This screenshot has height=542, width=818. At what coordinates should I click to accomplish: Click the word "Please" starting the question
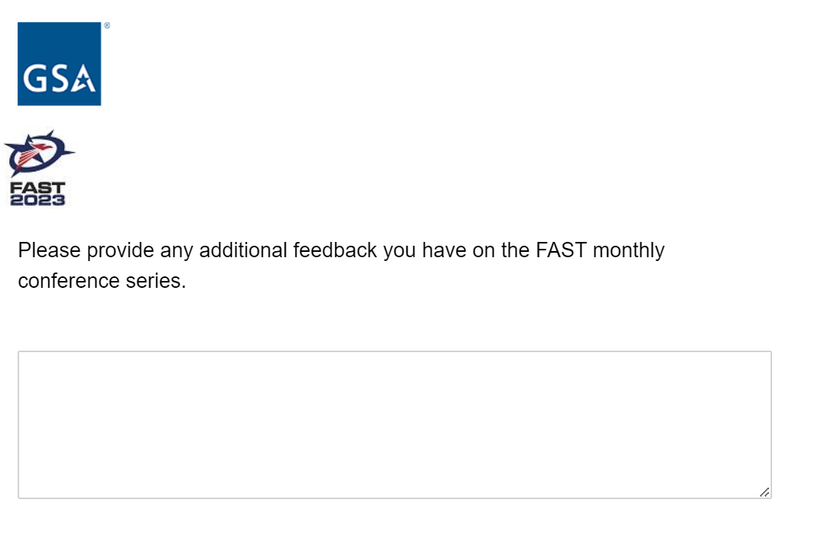pyautogui.click(x=48, y=250)
